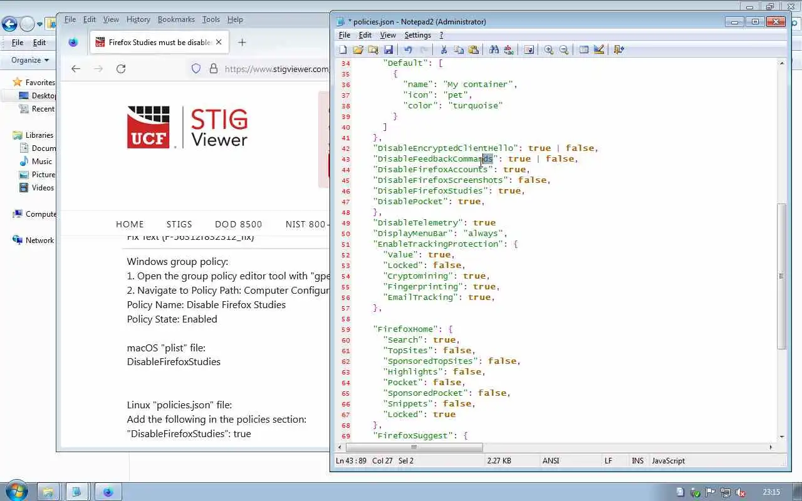Open File menu in Notepad2

345,35
